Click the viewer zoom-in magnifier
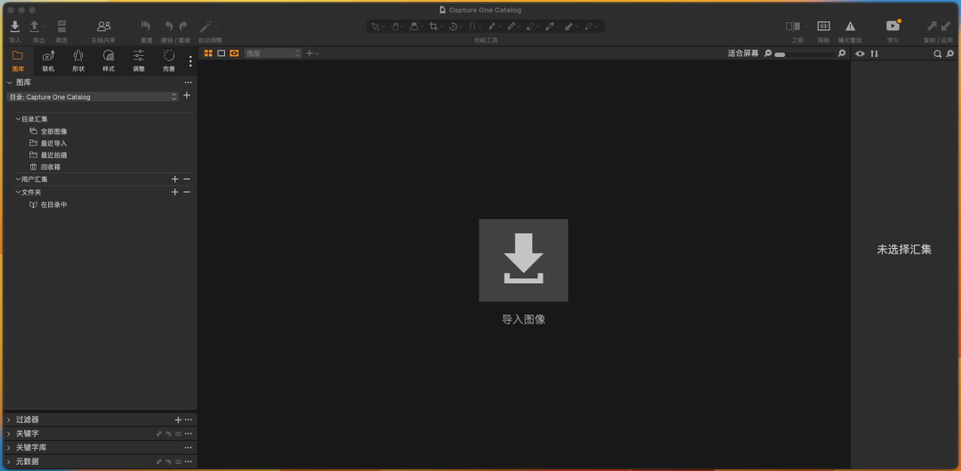The height and width of the screenshot is (471, 961). pyautogui.click(x=842, y=53)
